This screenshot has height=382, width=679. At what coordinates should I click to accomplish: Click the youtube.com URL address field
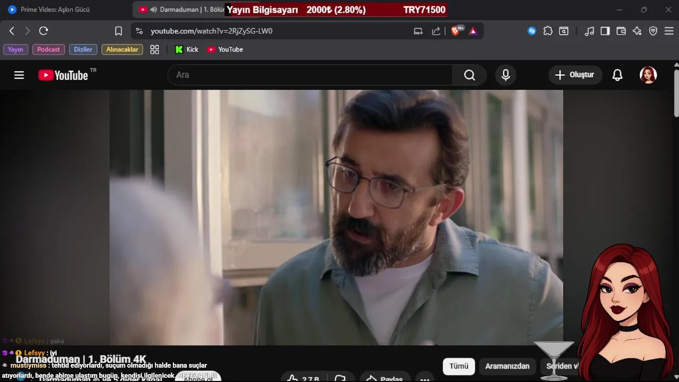(x=211, y=31)
